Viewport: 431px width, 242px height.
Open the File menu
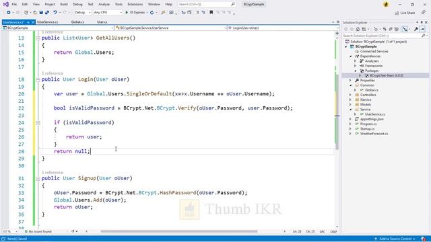click(x=14, y=4)
